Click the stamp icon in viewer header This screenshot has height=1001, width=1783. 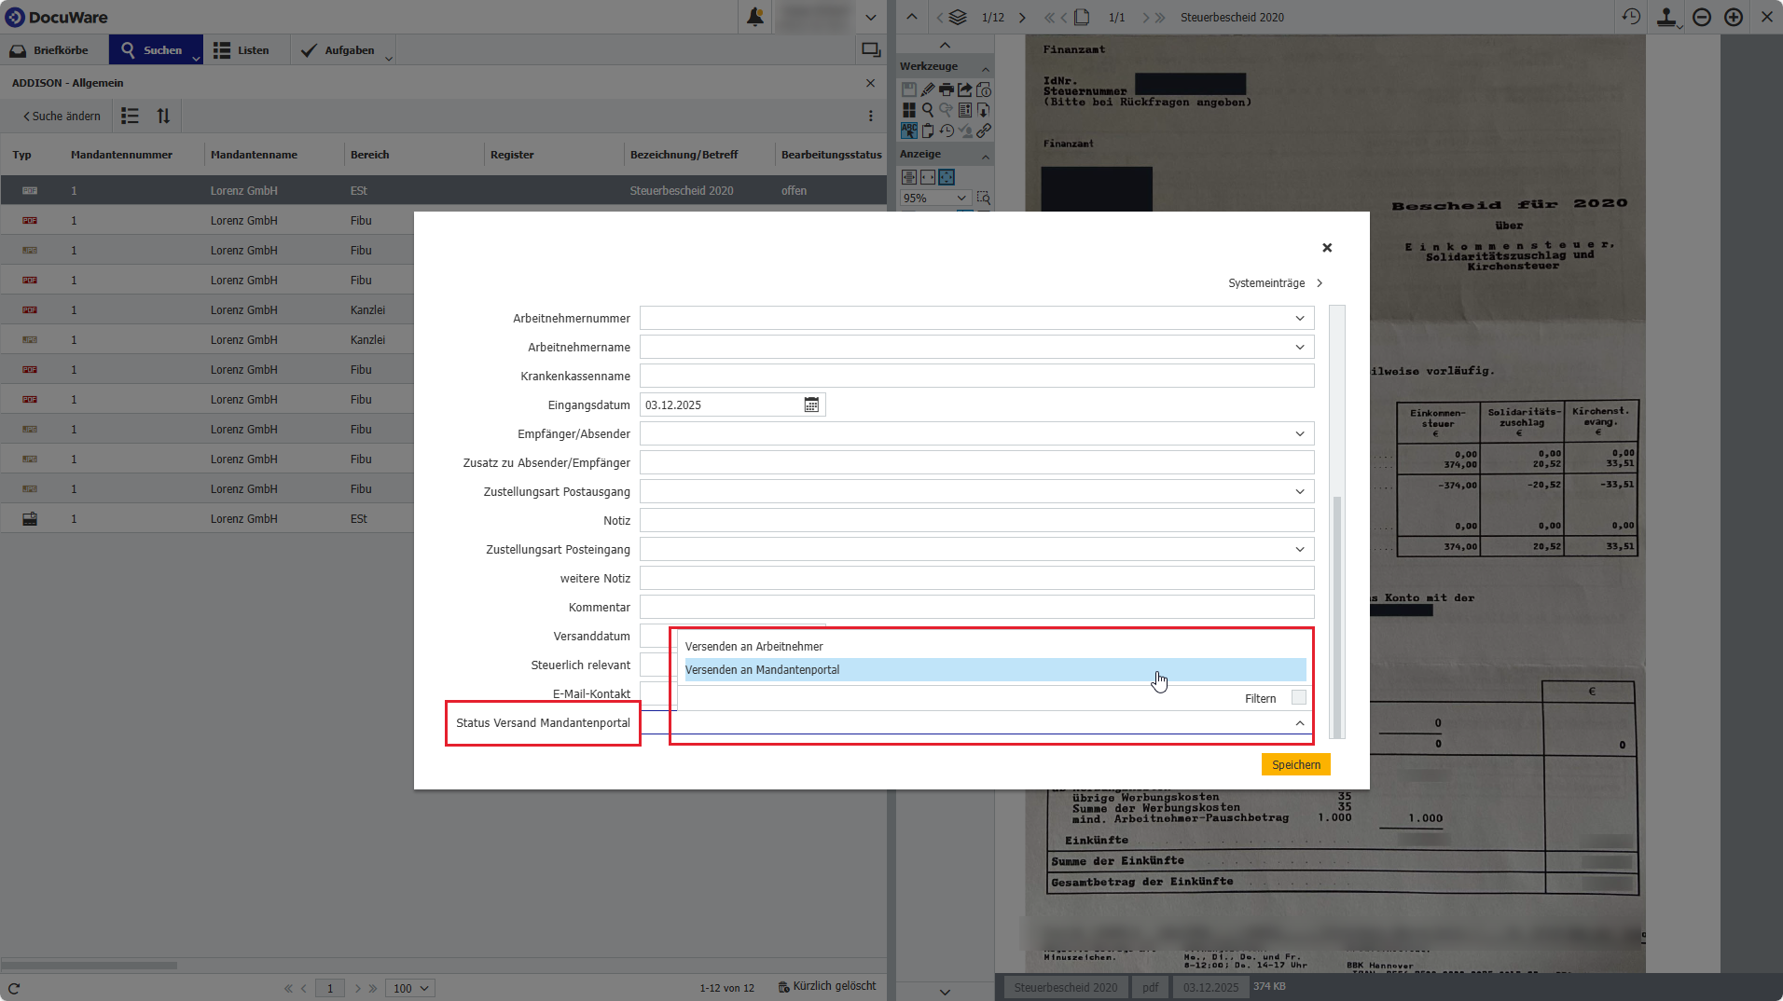(x=1666, y=17)
